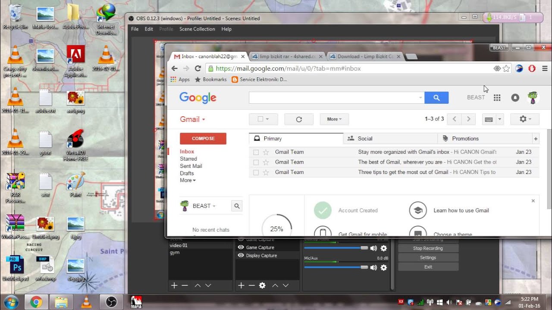552x310 pixels.
Task: Adjust the Mic/Aux volume slider
Action: click(x=336, y=267)
